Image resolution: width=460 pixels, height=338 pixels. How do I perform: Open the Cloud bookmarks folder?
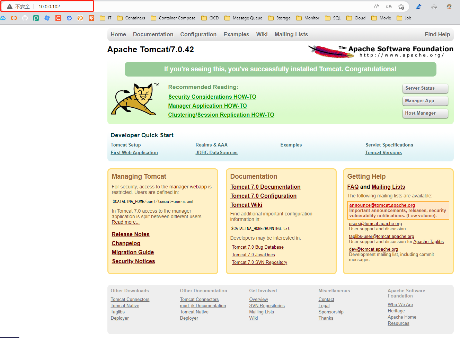coord(356,18)
